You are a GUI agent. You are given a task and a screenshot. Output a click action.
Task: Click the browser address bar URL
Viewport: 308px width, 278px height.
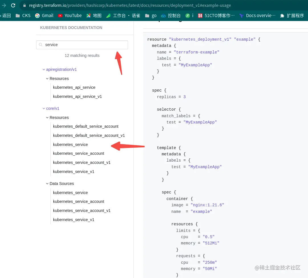click(130, 5)
